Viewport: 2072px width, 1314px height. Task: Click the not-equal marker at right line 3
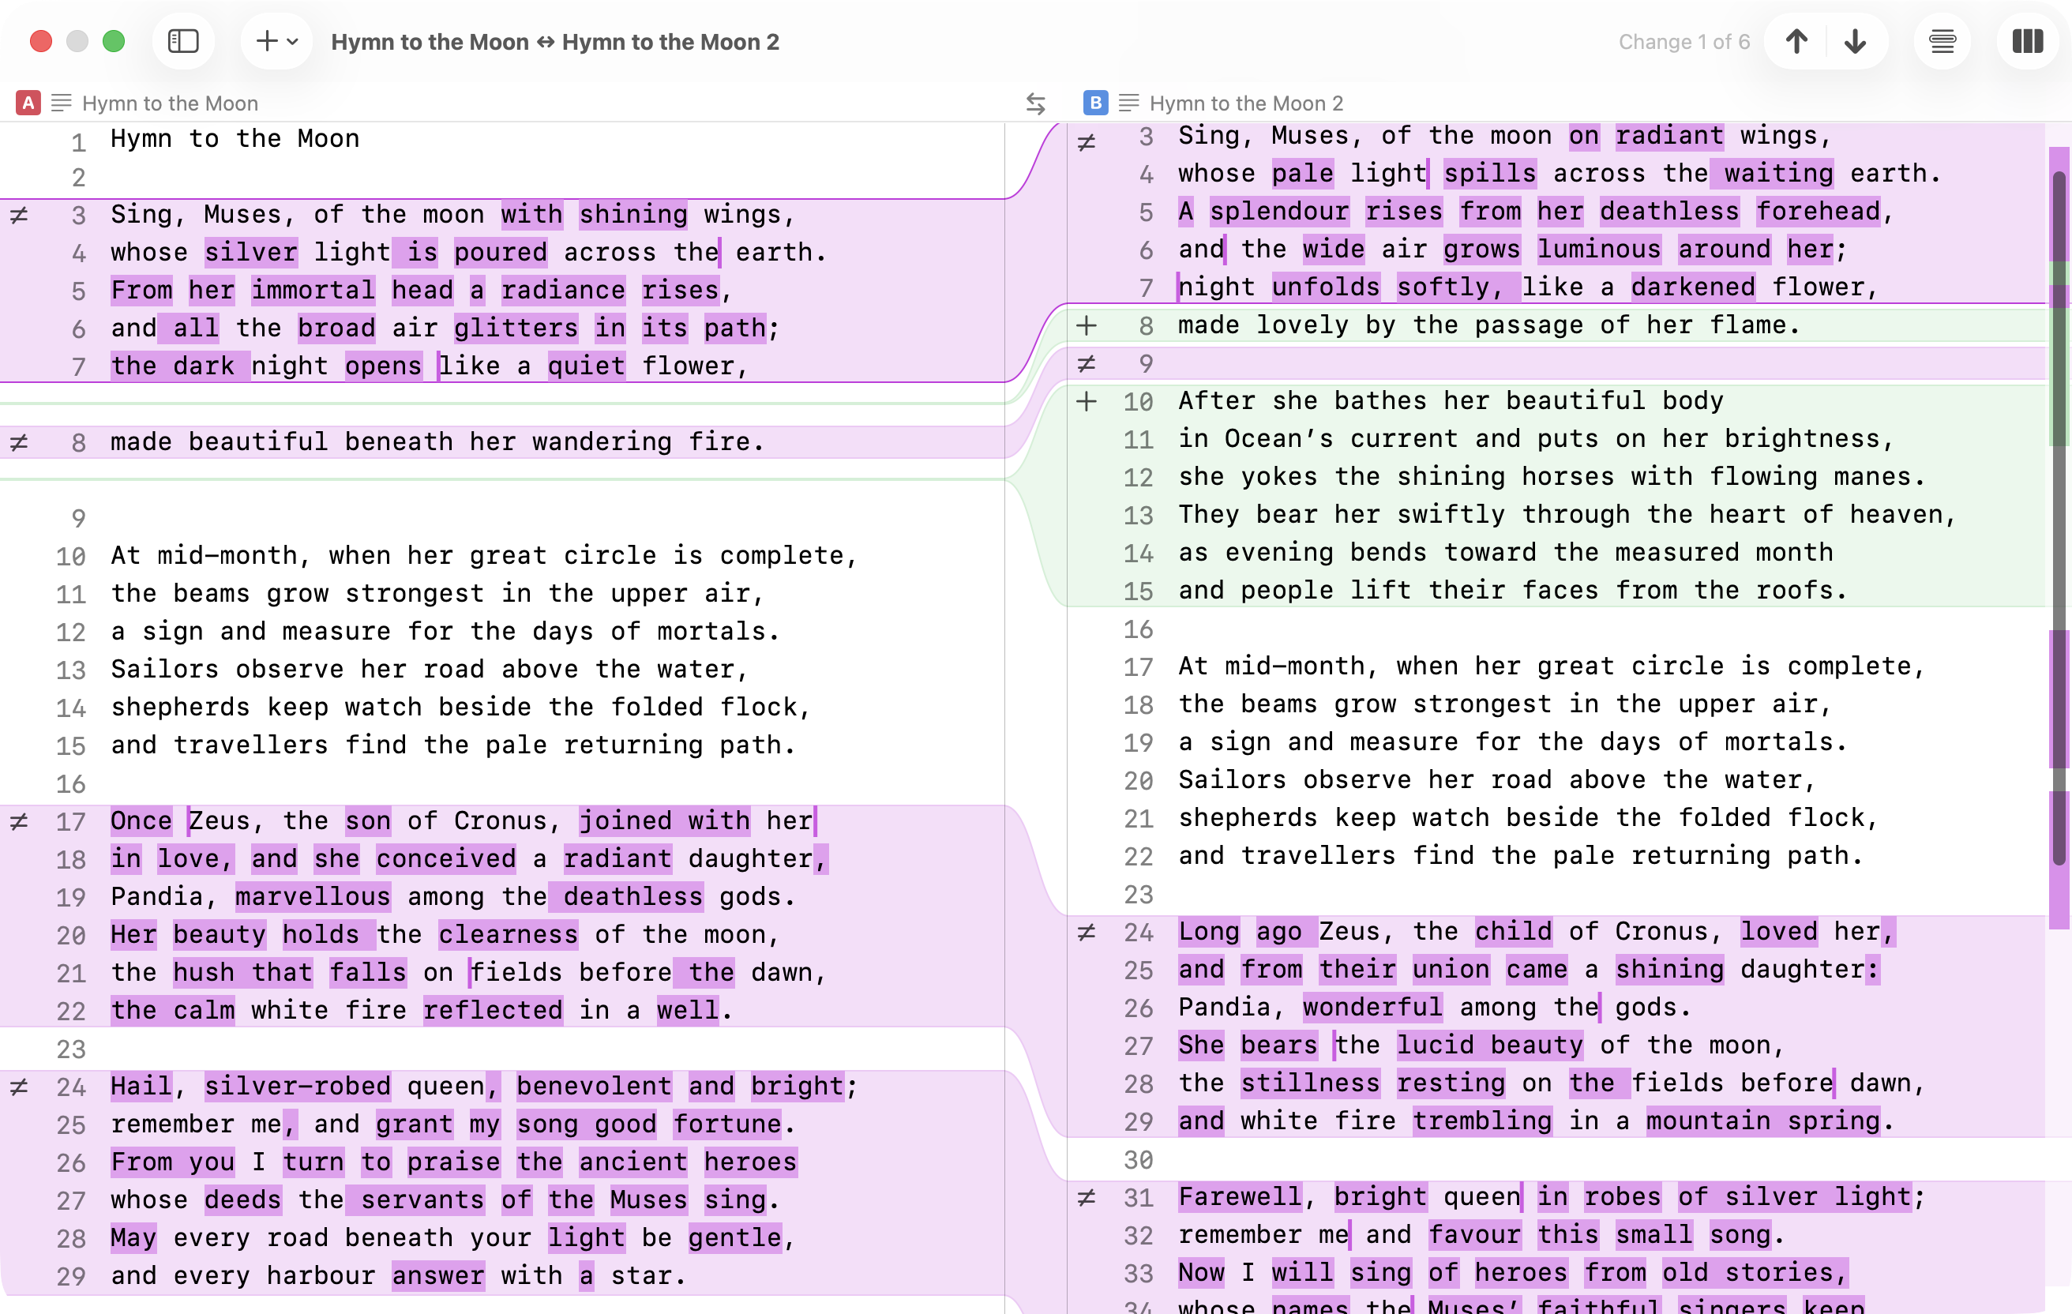[1087, 142]
